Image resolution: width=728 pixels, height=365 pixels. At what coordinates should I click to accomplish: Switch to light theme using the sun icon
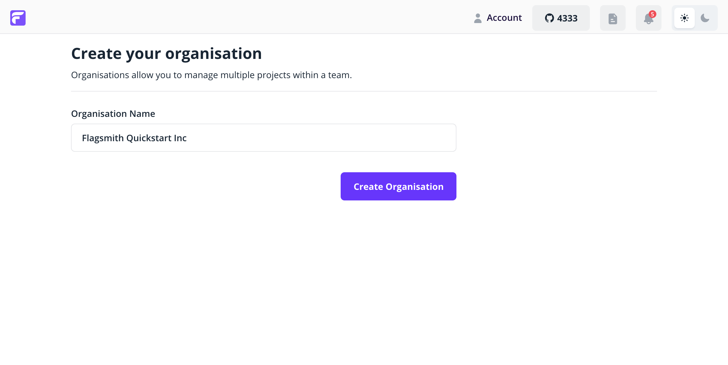tap(684, 18)
